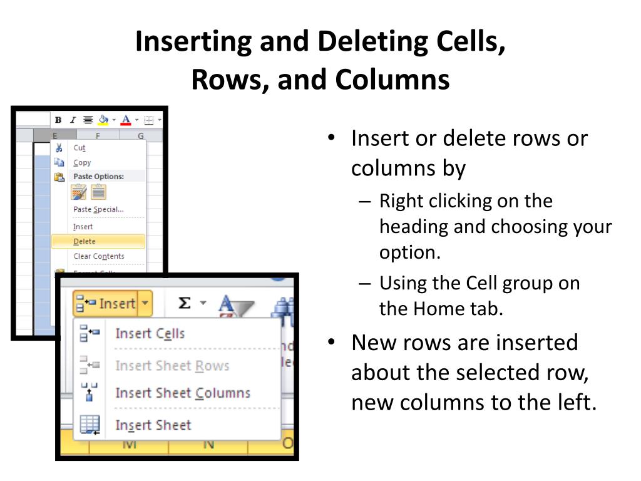Viewport: 641px width, 481px height.
Task: Click the text 'Right clicking on the'
Action: pos(466,201)
